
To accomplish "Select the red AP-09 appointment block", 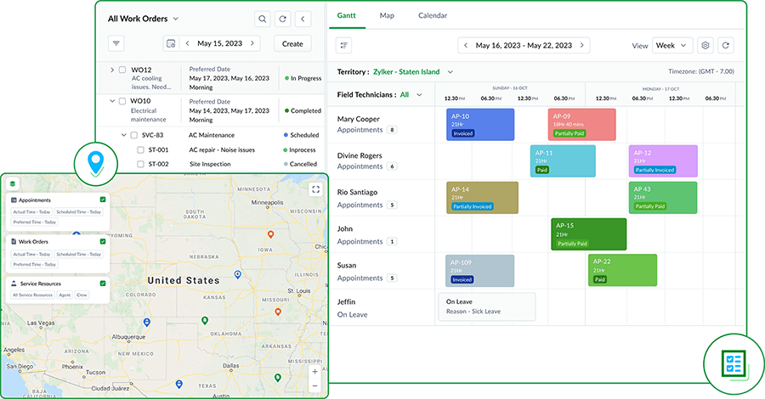I will [x=581, y=124].
